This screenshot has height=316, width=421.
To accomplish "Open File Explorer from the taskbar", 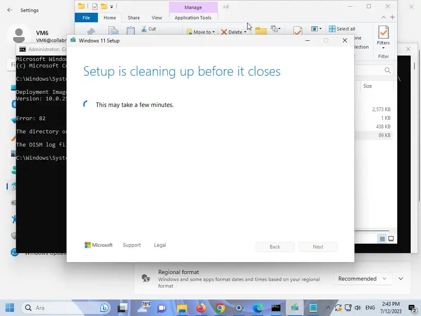I will (182, 308).
